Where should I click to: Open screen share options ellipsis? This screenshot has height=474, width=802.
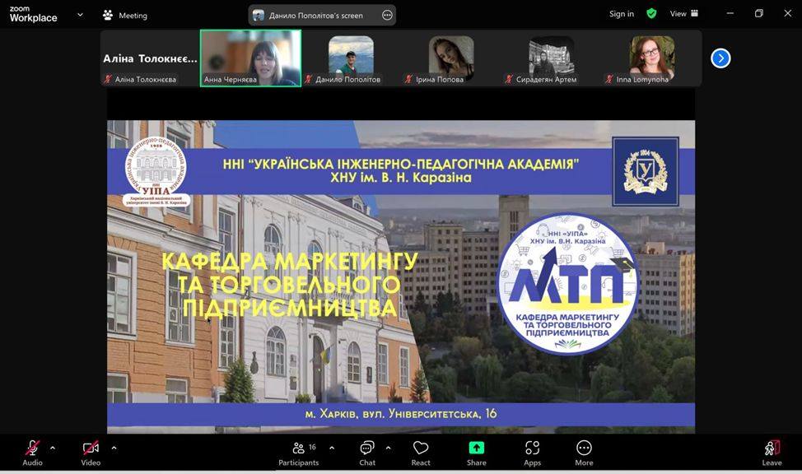point(387,16)
